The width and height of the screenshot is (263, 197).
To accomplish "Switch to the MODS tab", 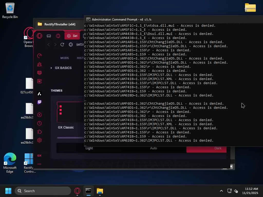I will click(x=64, y=58).
